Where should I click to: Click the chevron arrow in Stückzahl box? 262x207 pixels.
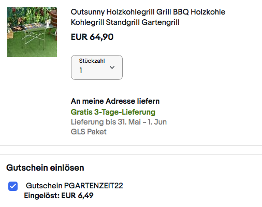112,67
